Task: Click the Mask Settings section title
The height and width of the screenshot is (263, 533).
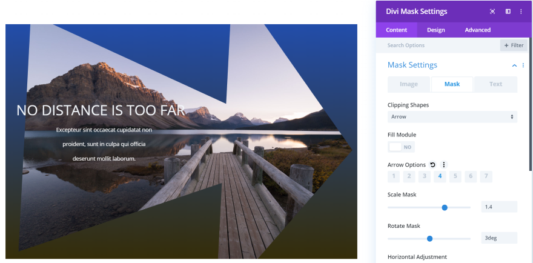Action: (412, 65)
